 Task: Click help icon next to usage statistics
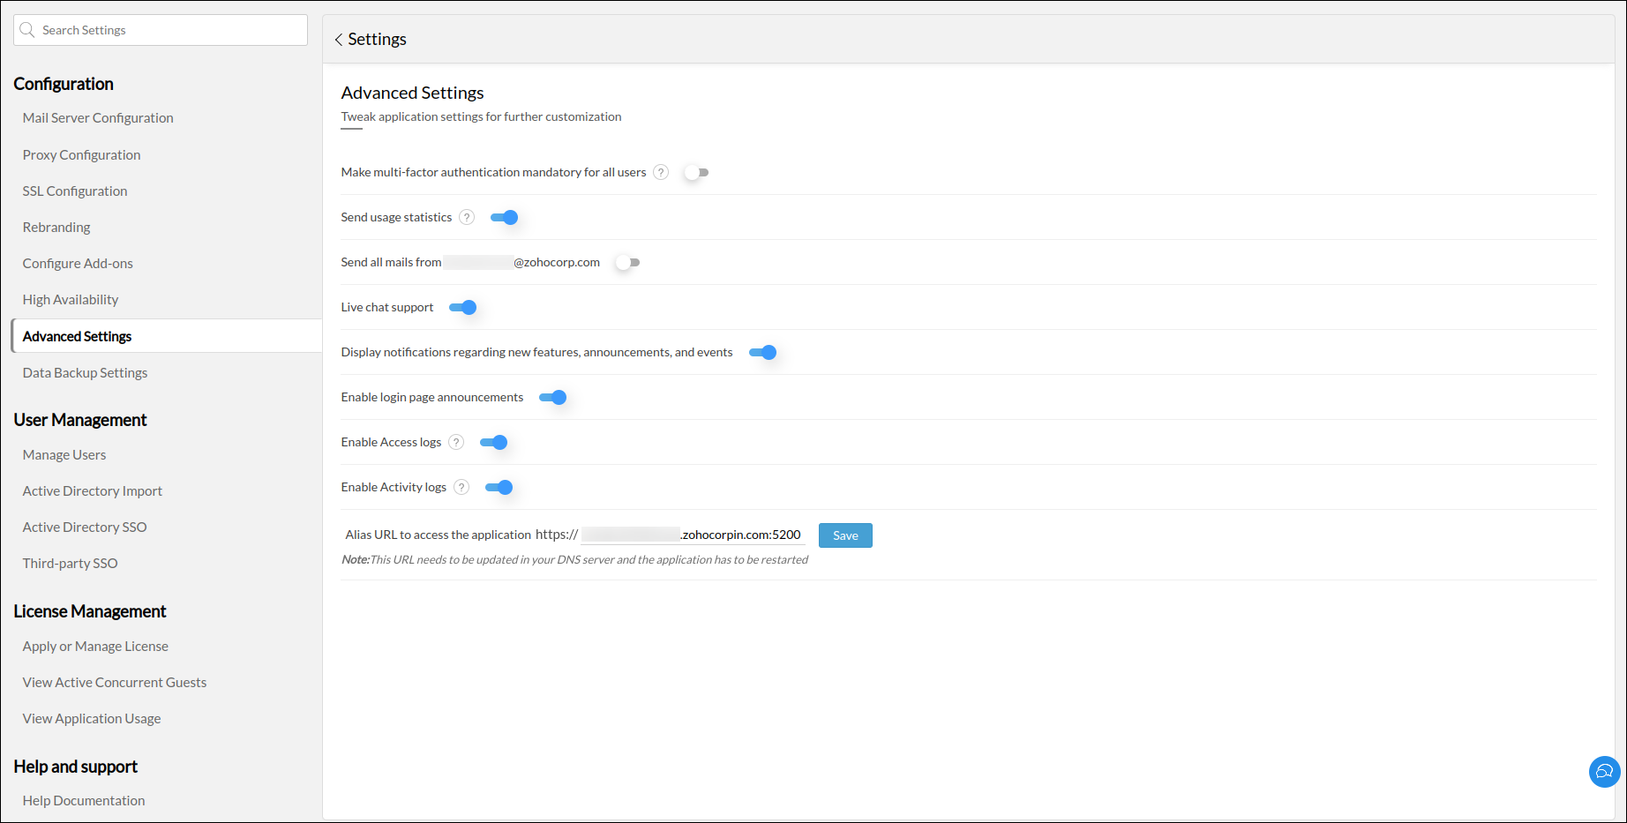click(x=467, y=217)
